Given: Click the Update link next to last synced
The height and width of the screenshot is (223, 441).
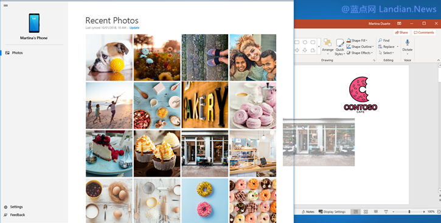Looking at the screenshot, I should (134, 27).
